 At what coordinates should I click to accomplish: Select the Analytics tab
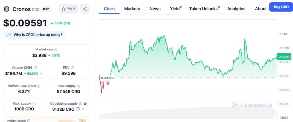coord(236,9)
